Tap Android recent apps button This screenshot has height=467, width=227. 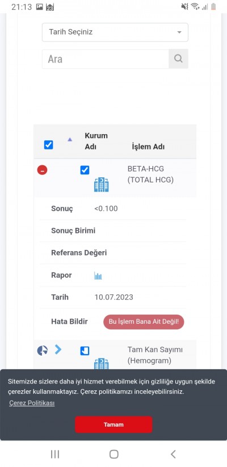tap(55, 454)
